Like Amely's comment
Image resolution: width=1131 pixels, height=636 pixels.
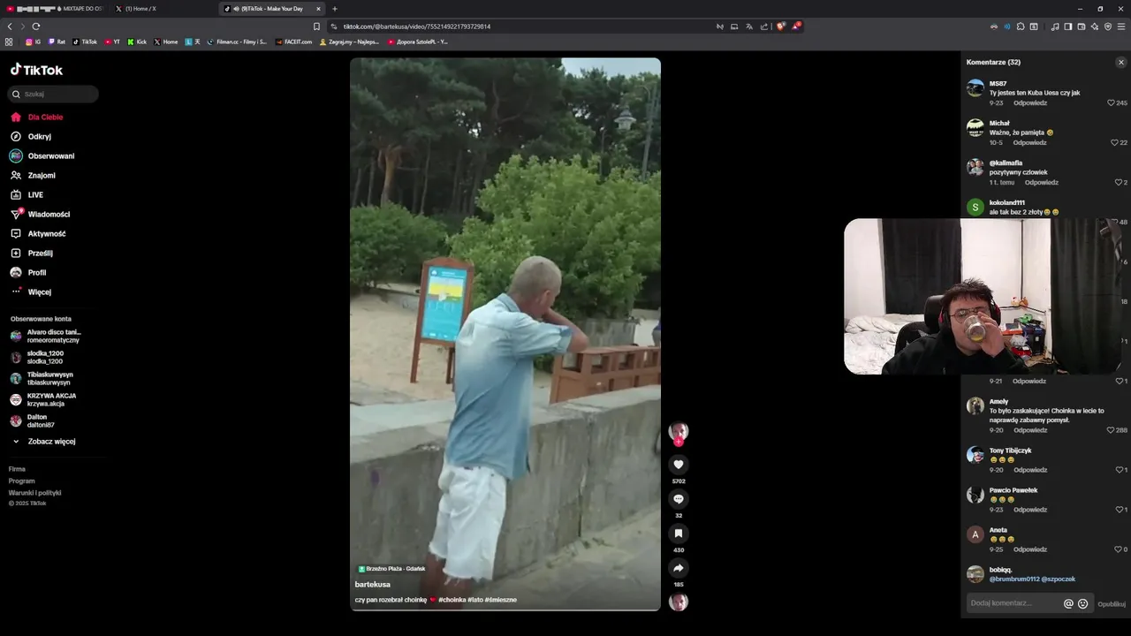1111,430
